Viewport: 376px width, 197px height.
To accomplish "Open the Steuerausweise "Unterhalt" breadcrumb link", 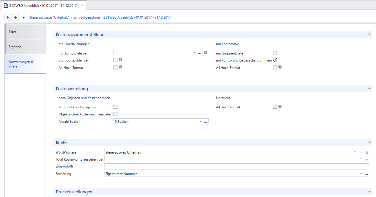I will (x=49, y=18).
